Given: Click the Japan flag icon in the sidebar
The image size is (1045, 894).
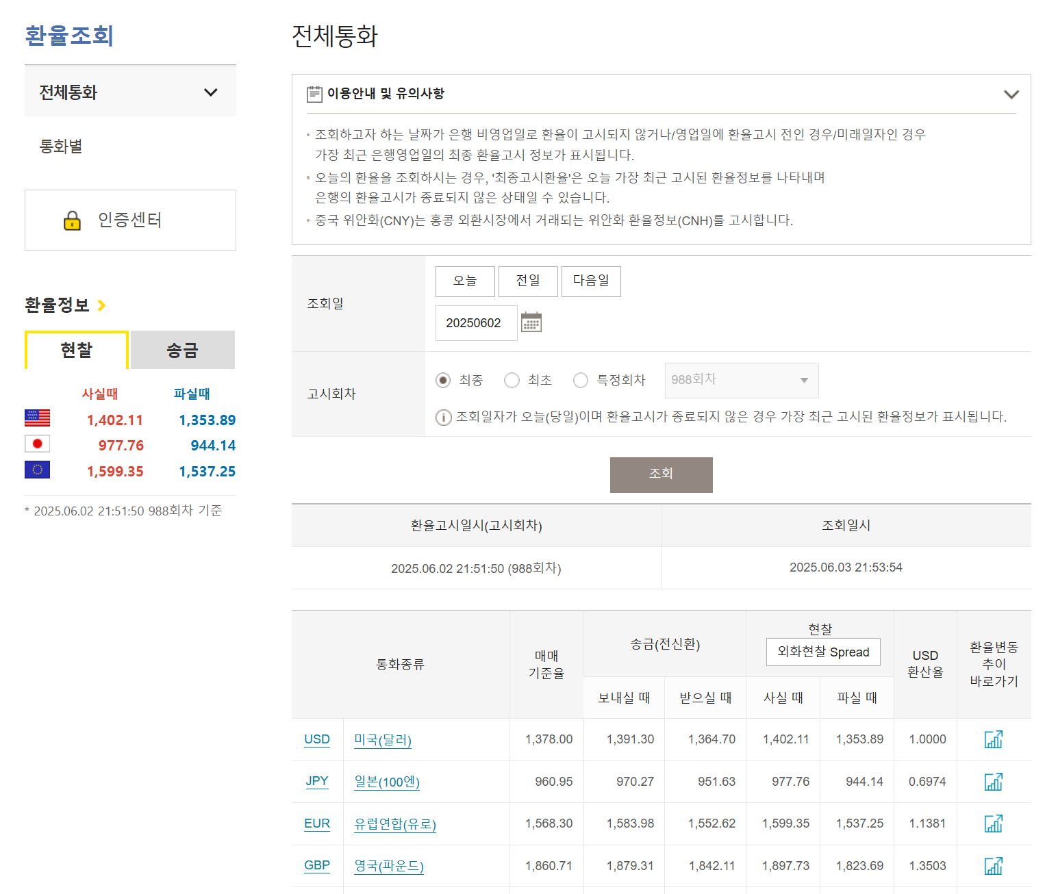Looking at the screenshot, I should [37, 444].
